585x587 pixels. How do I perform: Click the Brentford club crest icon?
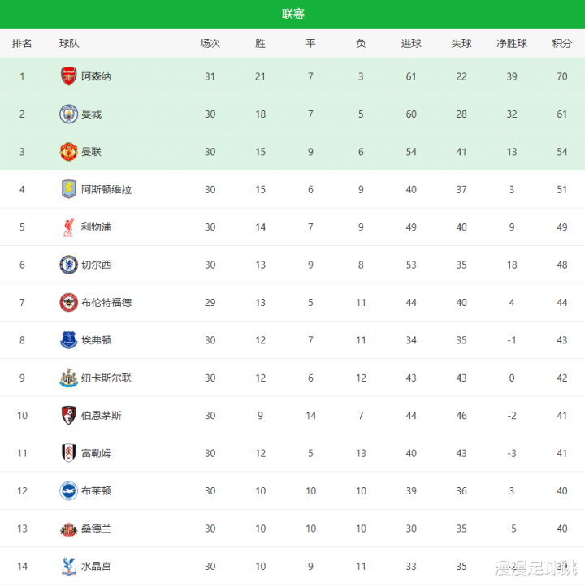tap(68, 302)
